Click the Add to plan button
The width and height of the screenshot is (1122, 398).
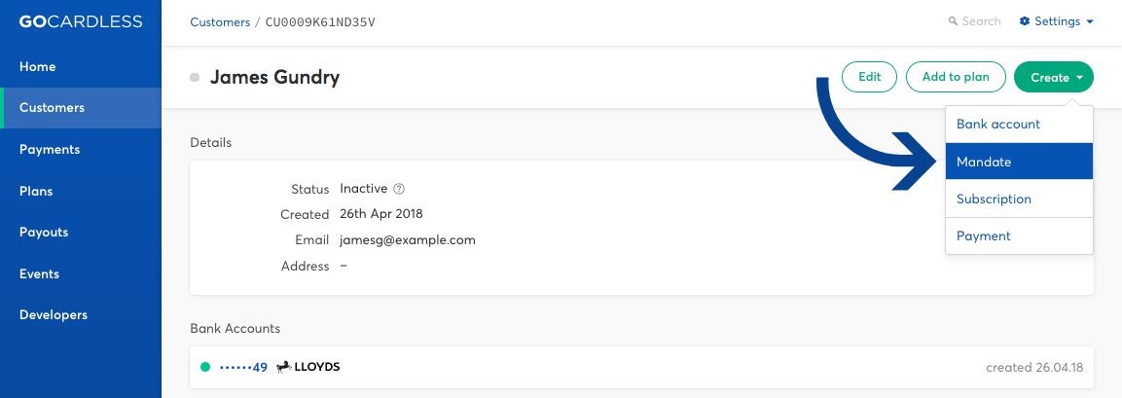click(x=956, y=77)
